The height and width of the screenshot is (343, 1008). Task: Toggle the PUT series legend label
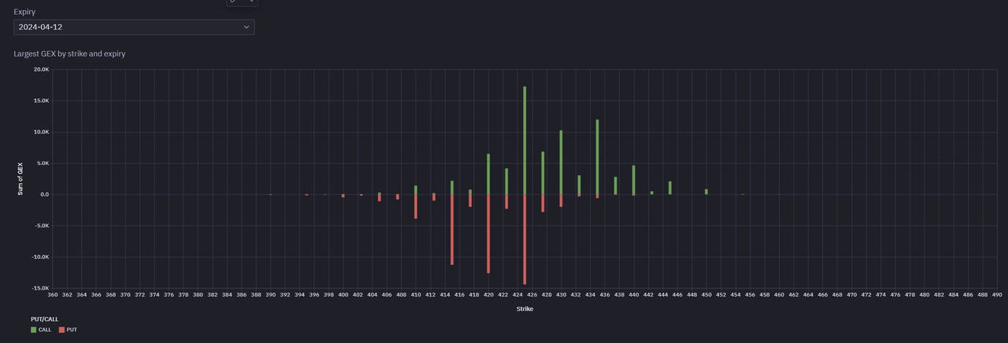click(72, 330)
